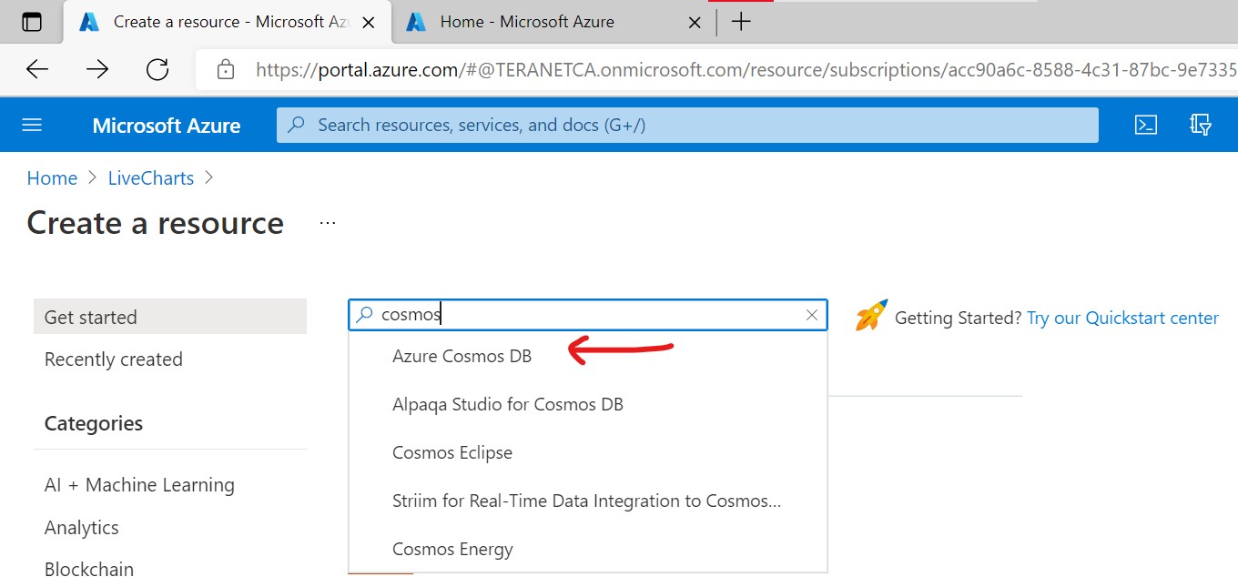Open the Azure portal hamburger menu
The height and width of the screenshot is (577, 1238).
32,125
